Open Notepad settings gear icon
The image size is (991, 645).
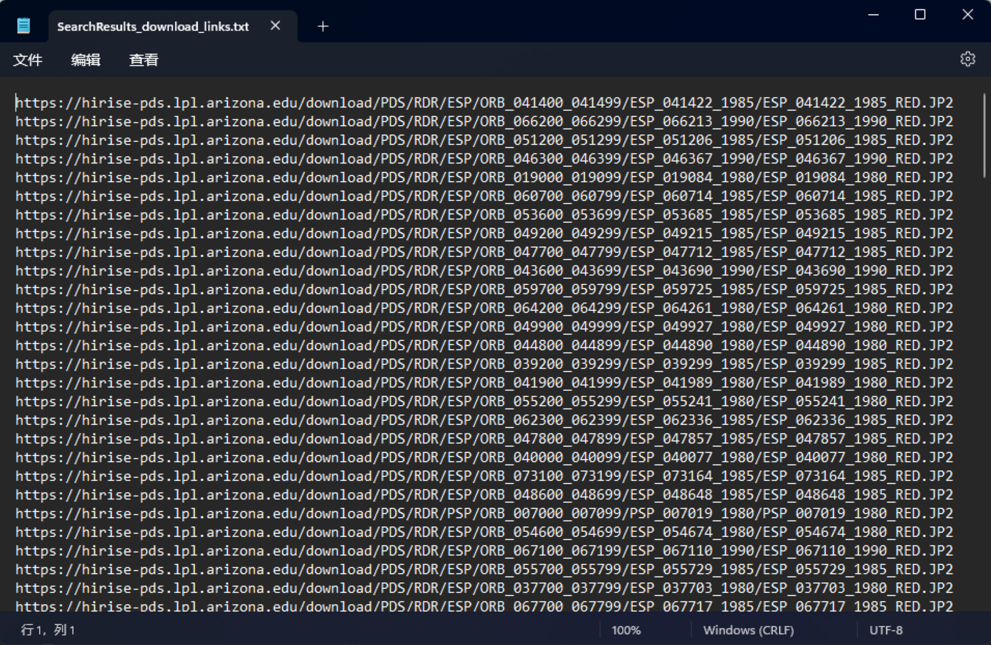tap(968, 59)
